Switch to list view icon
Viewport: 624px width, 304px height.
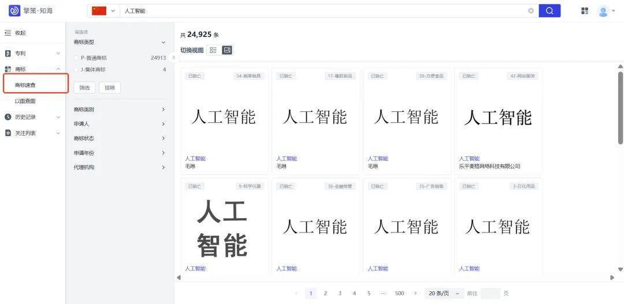click(x=213, y=50)
